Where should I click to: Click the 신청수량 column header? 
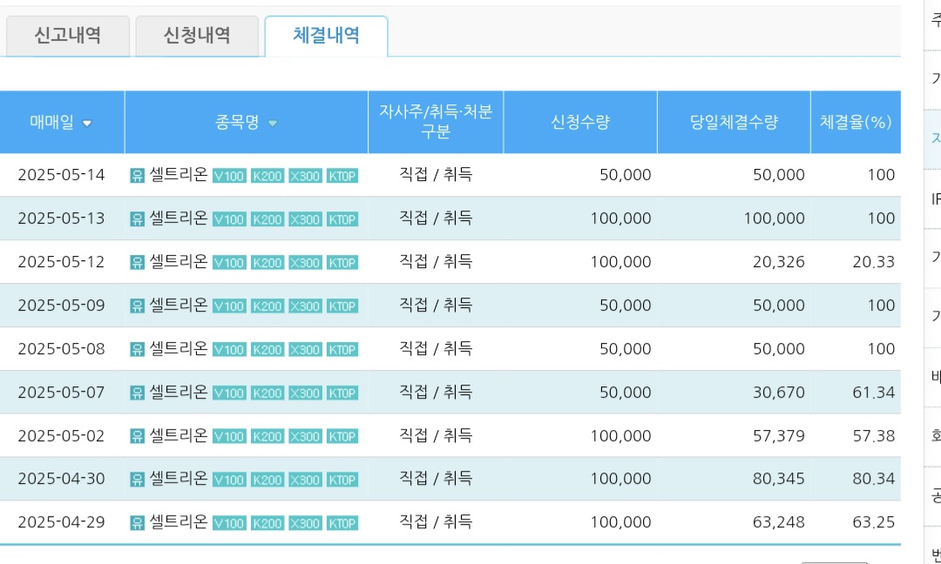pos(580,122)
